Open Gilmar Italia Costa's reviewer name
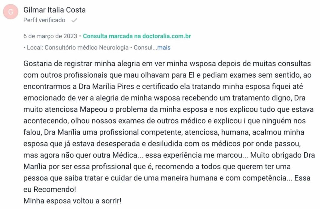This screenshot has width=320, height=209. pos(54,10)
